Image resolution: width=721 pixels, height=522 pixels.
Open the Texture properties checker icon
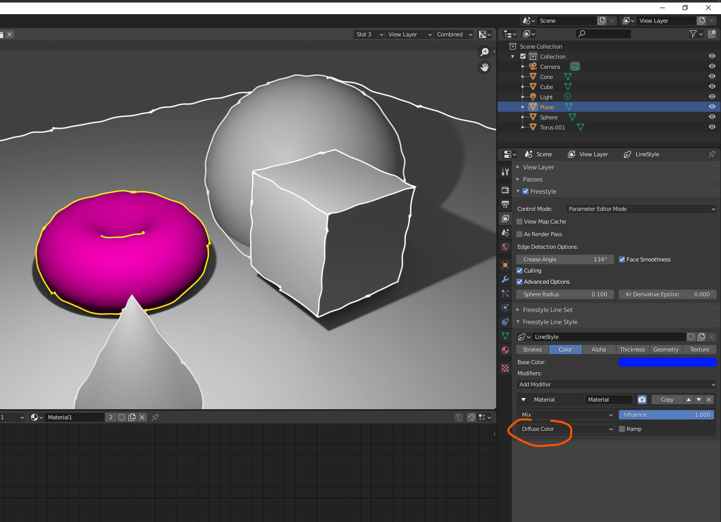tap(505, 368)
